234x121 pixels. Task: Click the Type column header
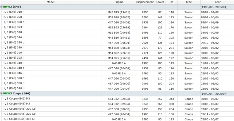coord(189,2)
